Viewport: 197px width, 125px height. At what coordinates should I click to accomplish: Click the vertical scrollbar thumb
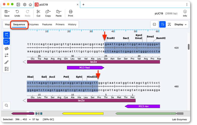coord(189,47)
